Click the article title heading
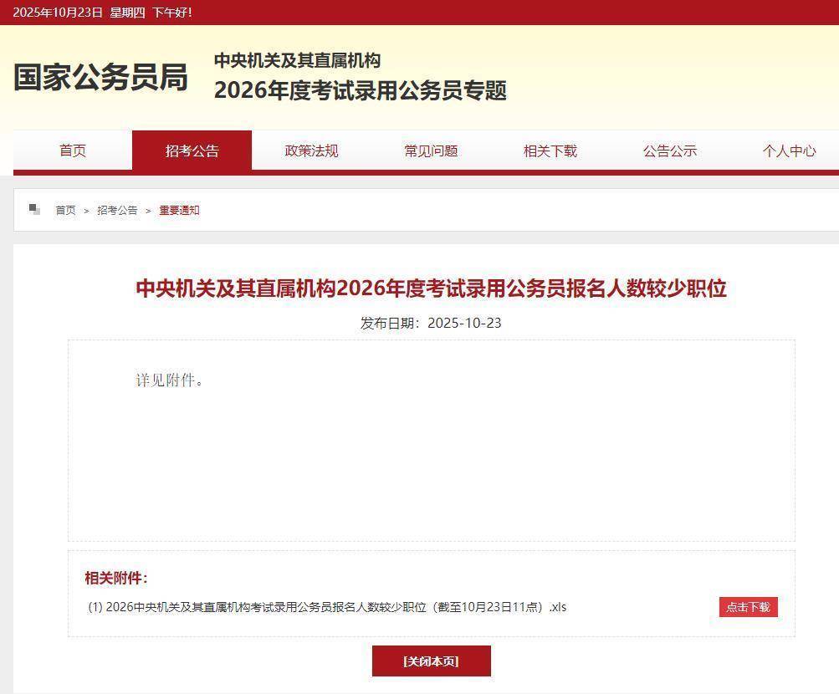Screen dimensions: 839x694 431,288
